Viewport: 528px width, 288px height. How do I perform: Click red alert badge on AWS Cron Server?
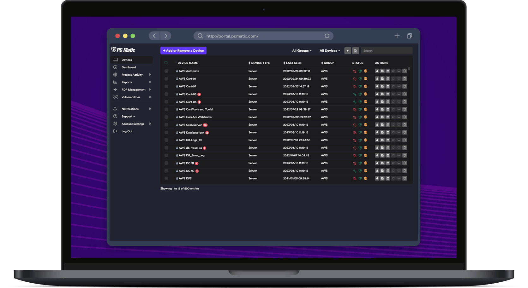205,125
